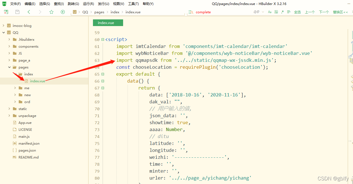Open the 选择(S) menu

(45, 4)
